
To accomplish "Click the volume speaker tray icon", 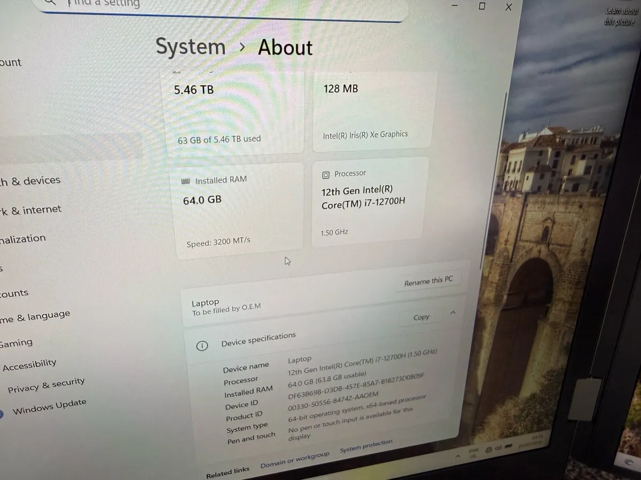I will [x=497, y=448].
